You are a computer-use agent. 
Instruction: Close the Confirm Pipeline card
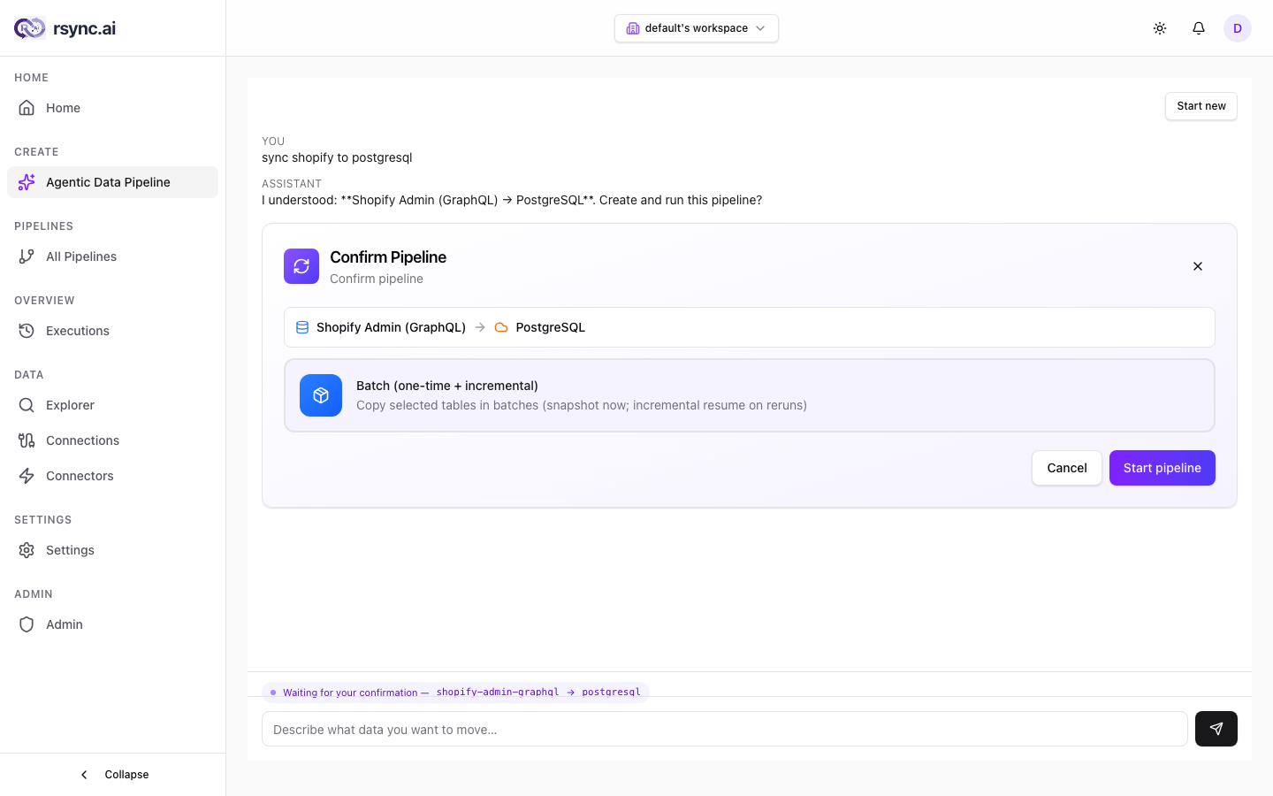[x=1198, y=266]
